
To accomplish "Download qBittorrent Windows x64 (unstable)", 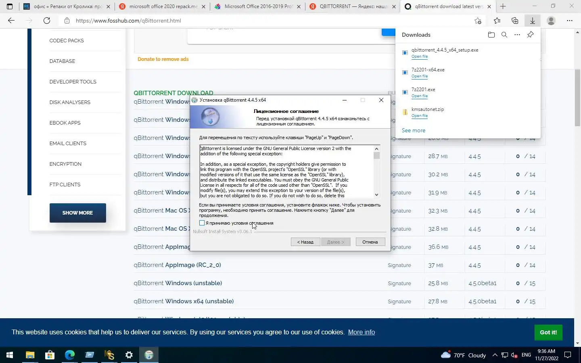I will click(x=184, y=301).
